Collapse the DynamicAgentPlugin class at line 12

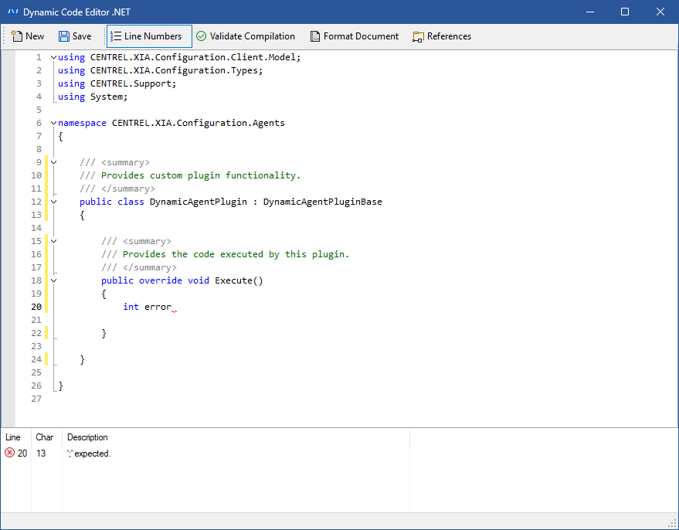click(x=53, y=202)
